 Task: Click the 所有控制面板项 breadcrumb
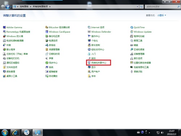pos(40,7)
